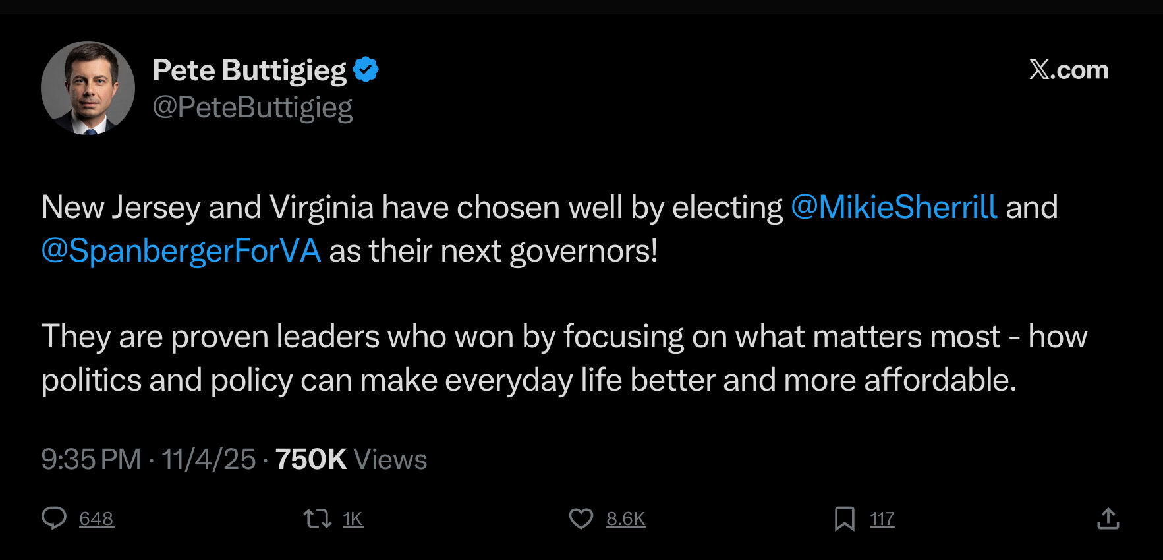Click the reply speech bubble icon

tap(54, 518)
